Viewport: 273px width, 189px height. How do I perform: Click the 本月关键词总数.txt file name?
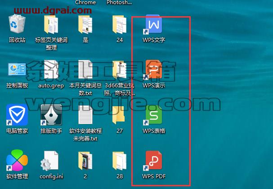coord(85,89)
